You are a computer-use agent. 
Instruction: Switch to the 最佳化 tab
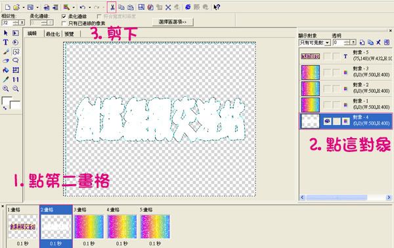coord(53,34)
